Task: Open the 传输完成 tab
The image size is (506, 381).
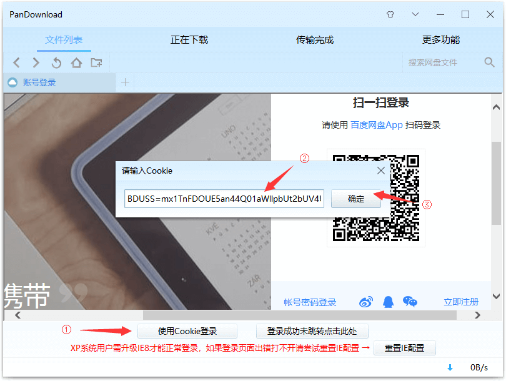Action: point(314,39)
